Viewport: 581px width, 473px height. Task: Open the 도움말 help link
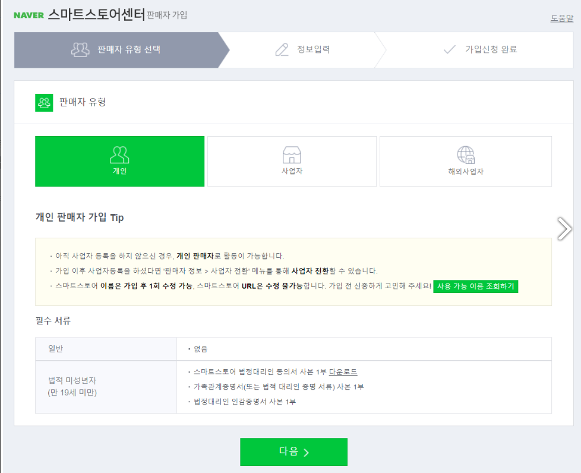pos(562,18)
